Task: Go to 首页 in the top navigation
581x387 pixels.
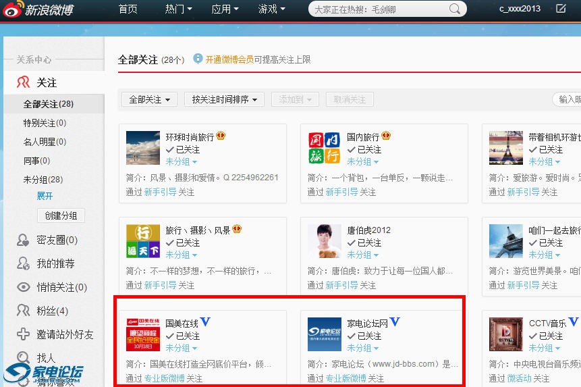Action: click(x=128, y=9)
